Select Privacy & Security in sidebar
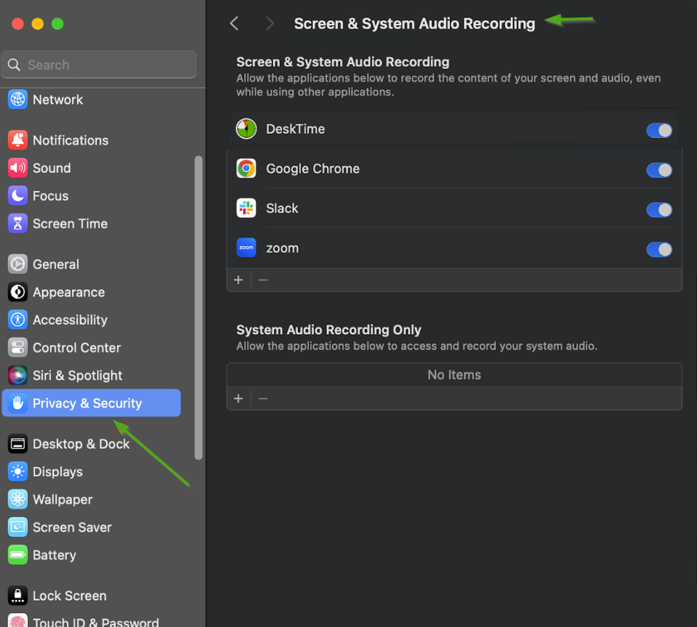Image resolution: width=697 pixels, height=627 pixels. pos(87,403)
